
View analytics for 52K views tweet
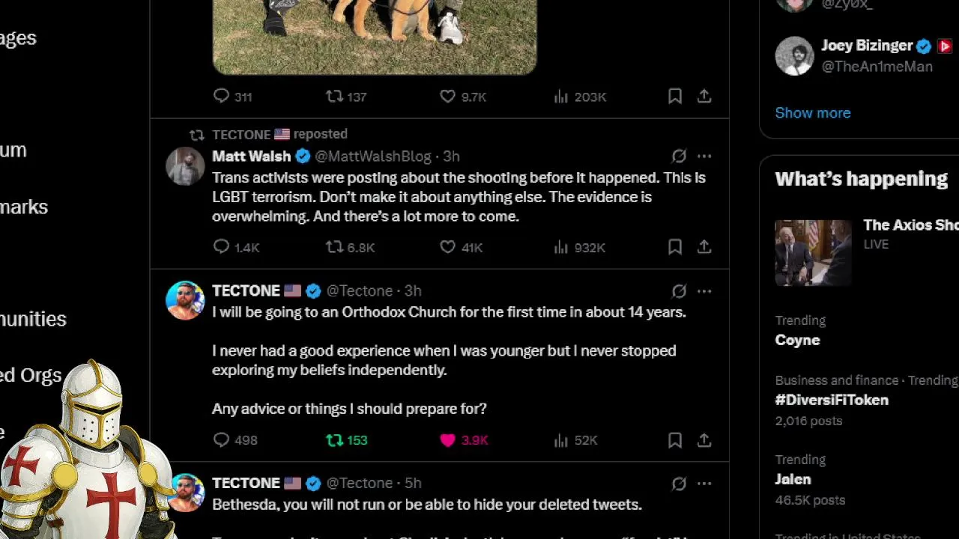point(575,440)
